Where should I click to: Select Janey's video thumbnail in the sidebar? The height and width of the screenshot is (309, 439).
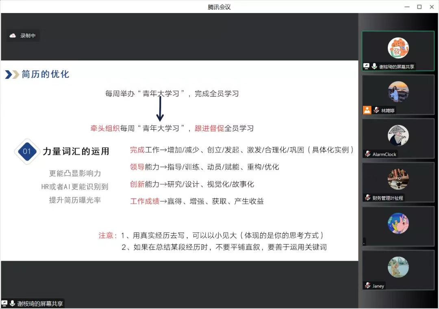pos(398,268)
